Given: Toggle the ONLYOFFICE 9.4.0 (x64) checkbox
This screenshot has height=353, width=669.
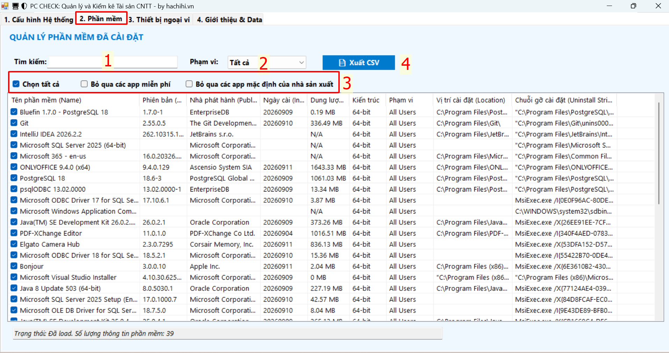Looking at the screenshot, I should coord(14,167).
